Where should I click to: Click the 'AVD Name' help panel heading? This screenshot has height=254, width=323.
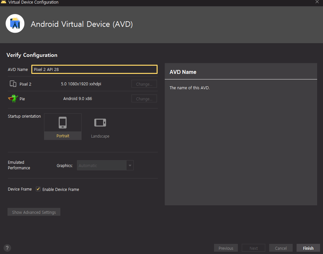(183, 72)
